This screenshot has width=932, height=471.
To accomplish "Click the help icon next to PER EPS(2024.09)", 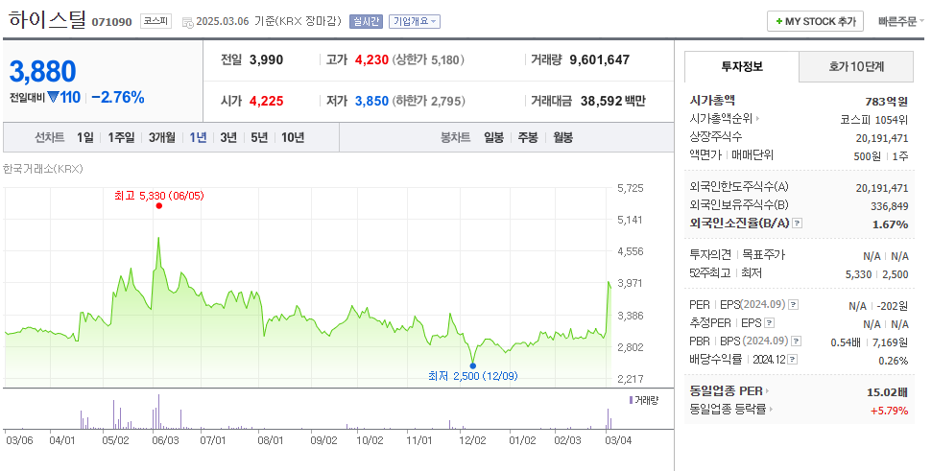I will pos(794,305).
